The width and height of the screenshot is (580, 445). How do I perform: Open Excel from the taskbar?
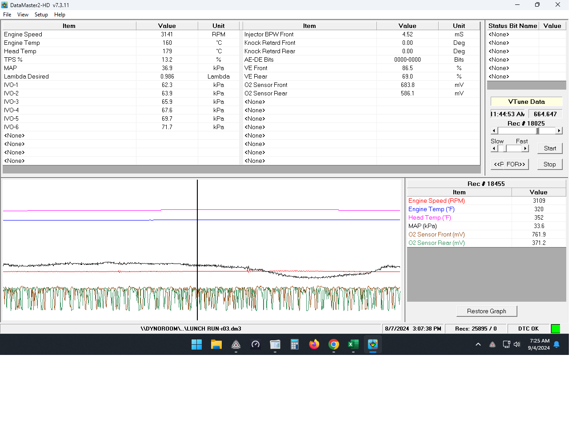pos(353,344)
